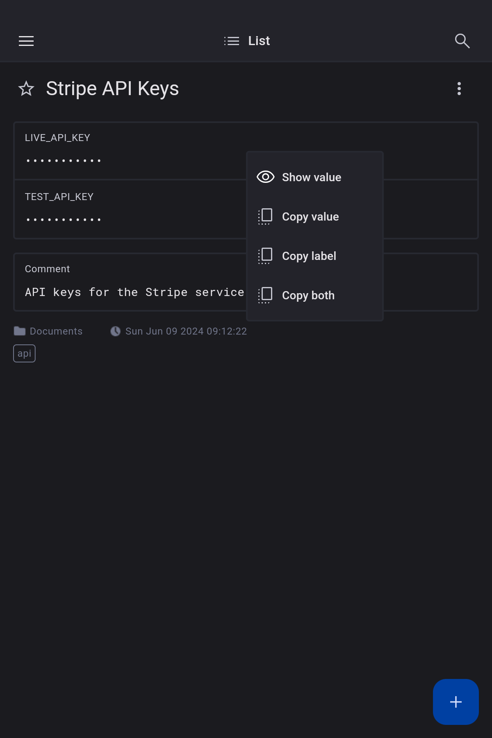492x738 pixels.
Task: Click the magnifier search icon
Action: pyautogui.click(x=462, y=41)
